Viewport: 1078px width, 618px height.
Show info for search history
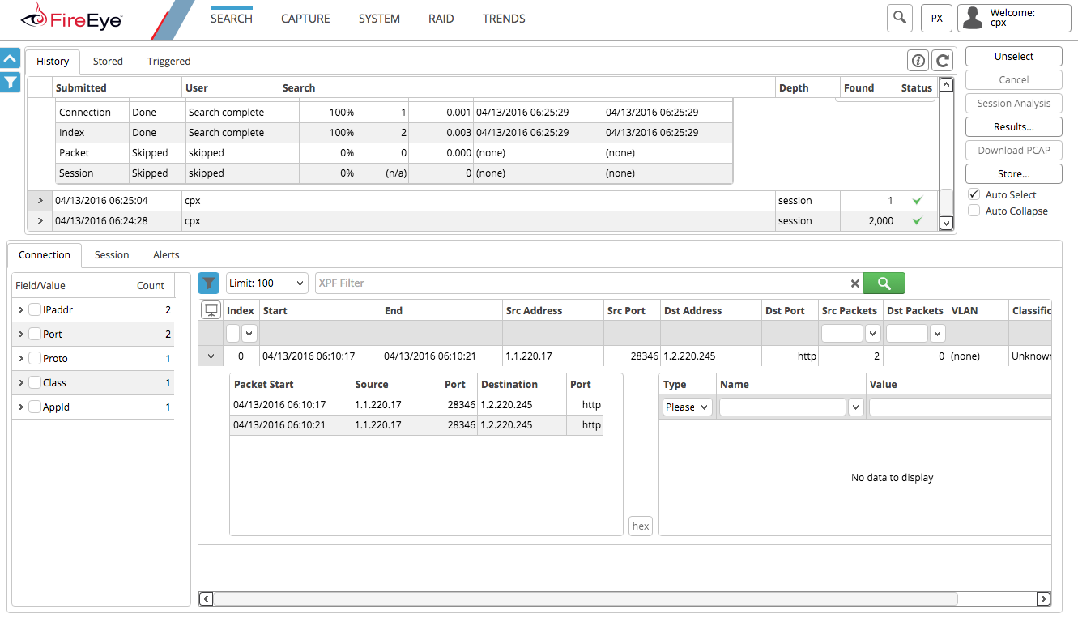[x=918, y=60]
